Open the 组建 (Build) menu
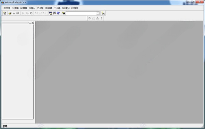The image size is (205, 129). coord(49,8)
